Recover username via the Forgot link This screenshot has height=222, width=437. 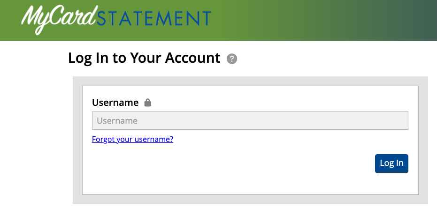132,139
